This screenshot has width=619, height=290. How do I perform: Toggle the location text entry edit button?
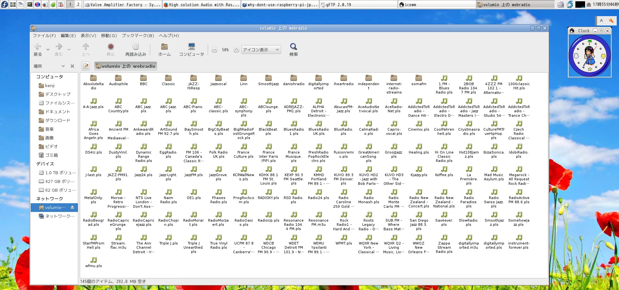[x=86, y=66]
